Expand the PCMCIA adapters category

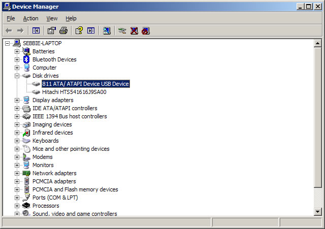17,182
